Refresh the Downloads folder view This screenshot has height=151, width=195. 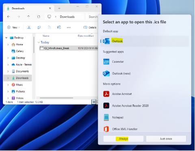tap(39, 17)
